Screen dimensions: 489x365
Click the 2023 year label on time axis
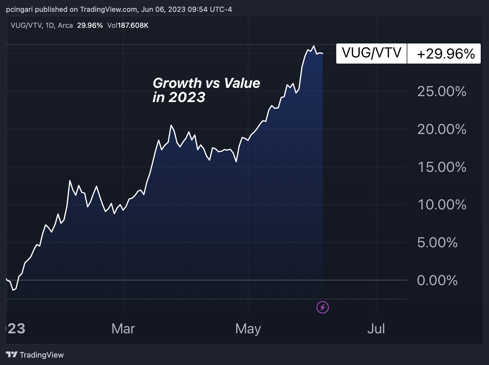pyautogui.click(x=16, y=329)
